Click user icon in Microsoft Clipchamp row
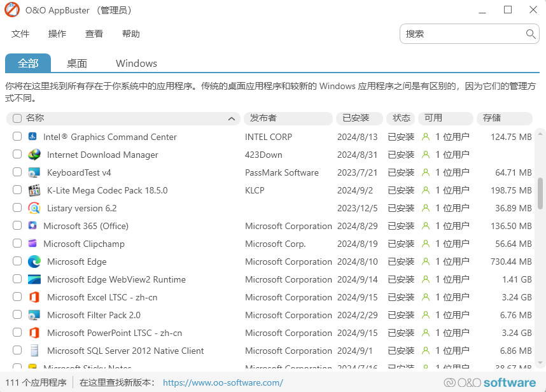 (x=426, y=244)
